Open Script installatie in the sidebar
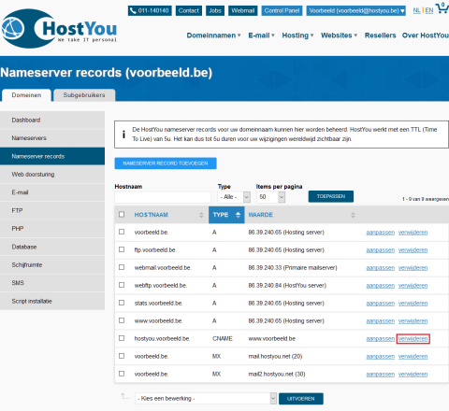449x411 pixels. pos(52,301)
